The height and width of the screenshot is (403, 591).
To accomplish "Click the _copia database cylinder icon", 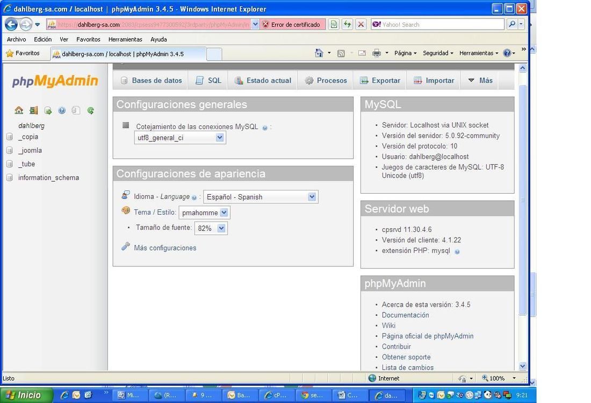I will click(x=10, y=137).
